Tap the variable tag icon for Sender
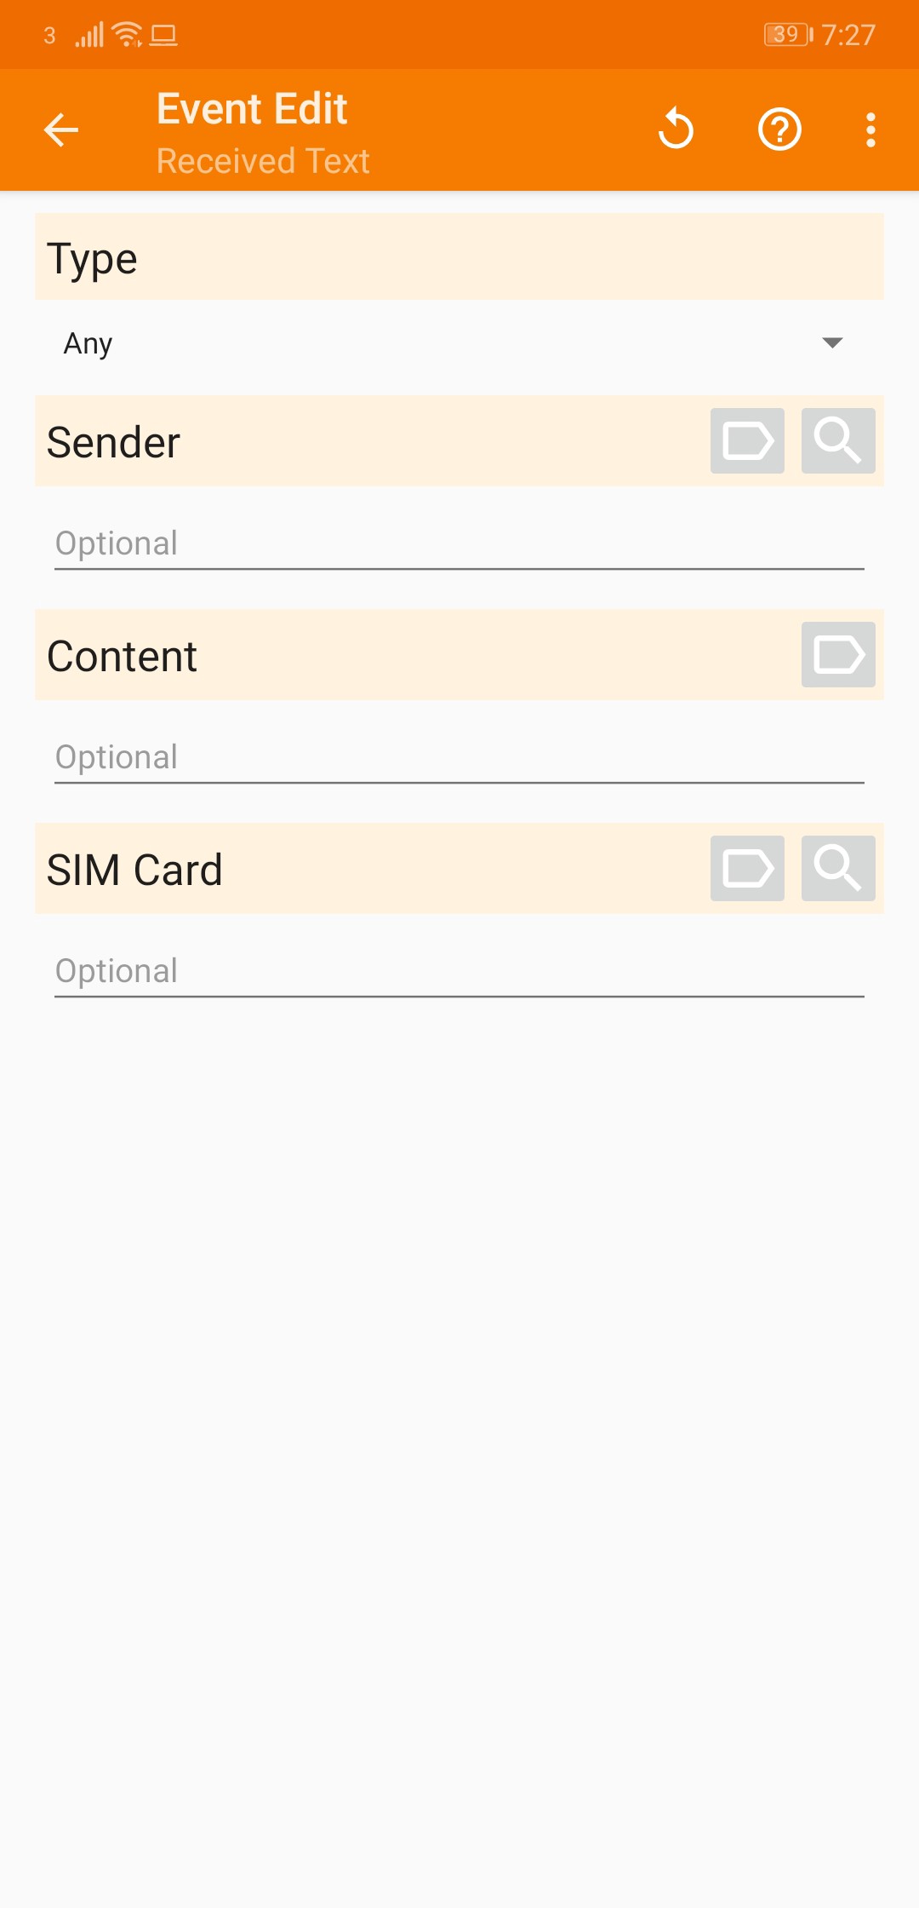919x1908 pixels. [x=747, y=441]
